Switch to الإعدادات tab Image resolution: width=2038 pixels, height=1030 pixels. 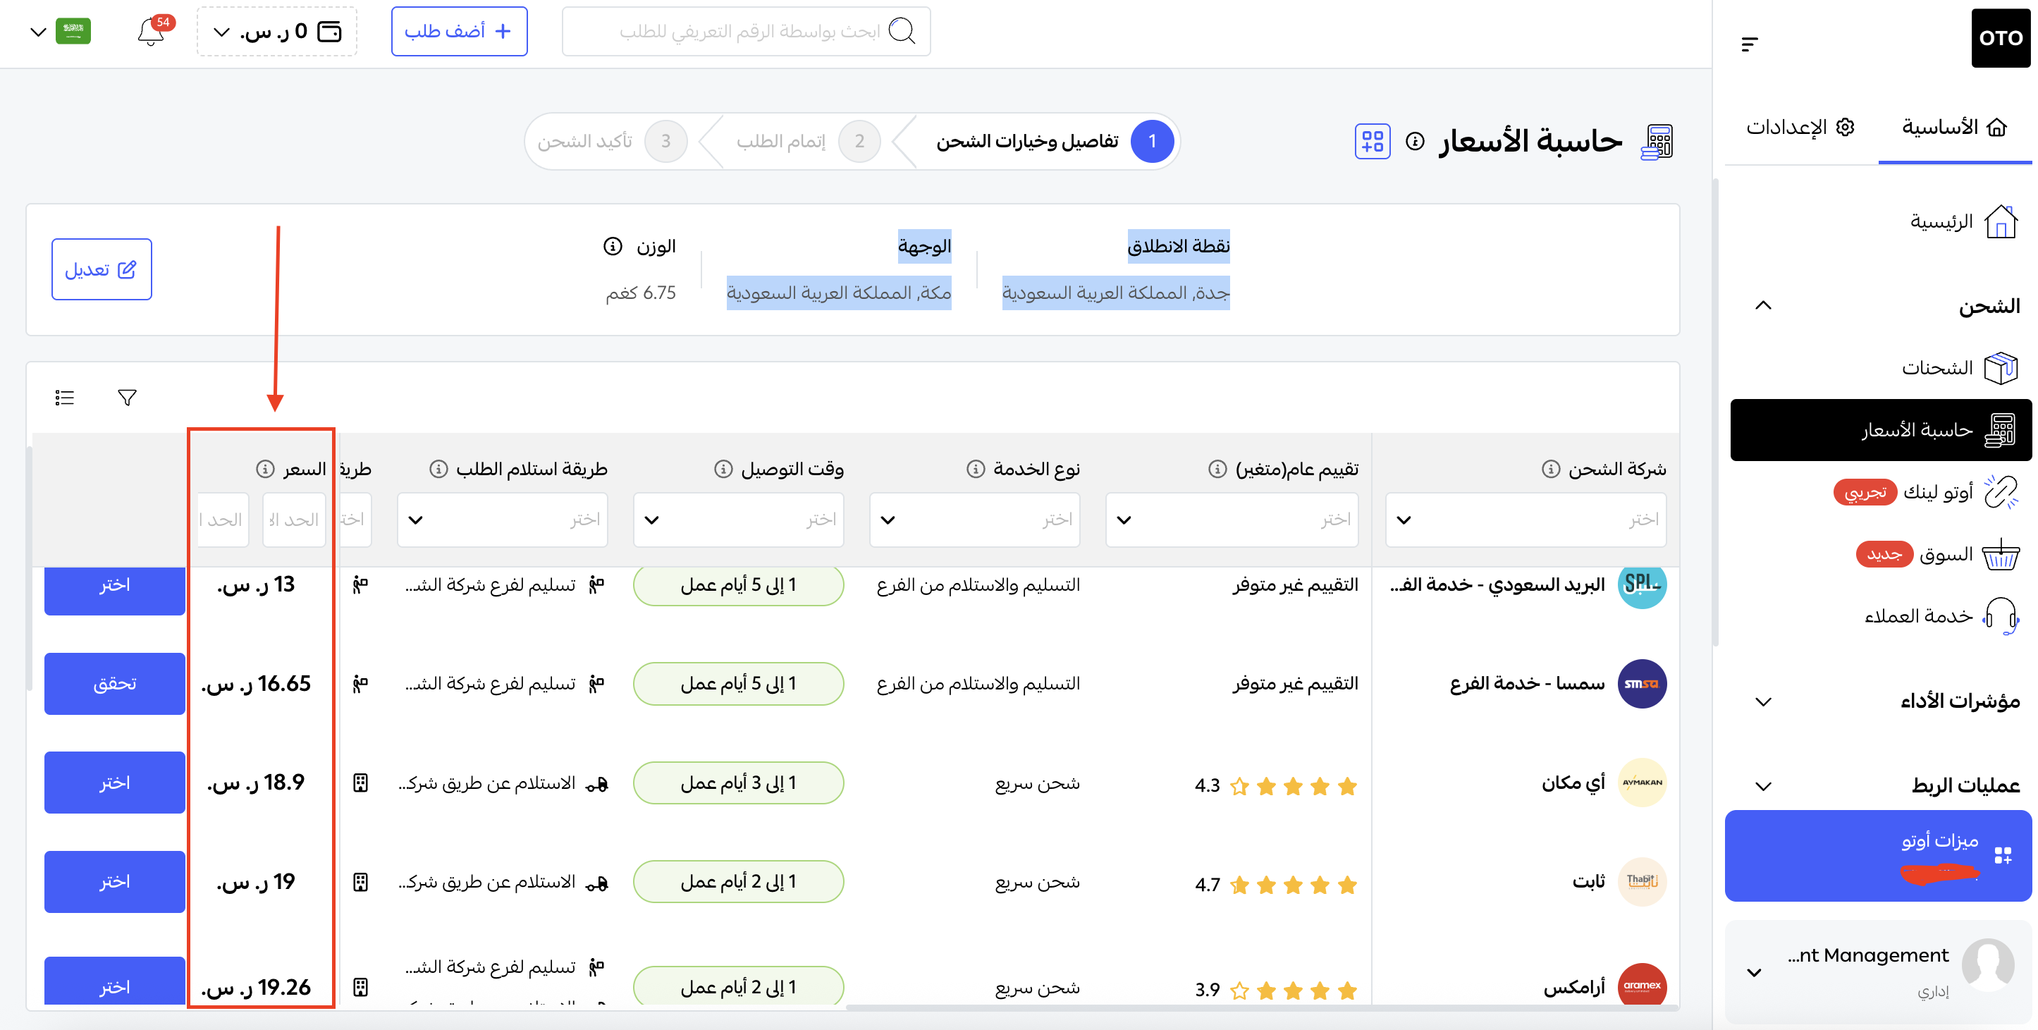tap(1800, 128)
